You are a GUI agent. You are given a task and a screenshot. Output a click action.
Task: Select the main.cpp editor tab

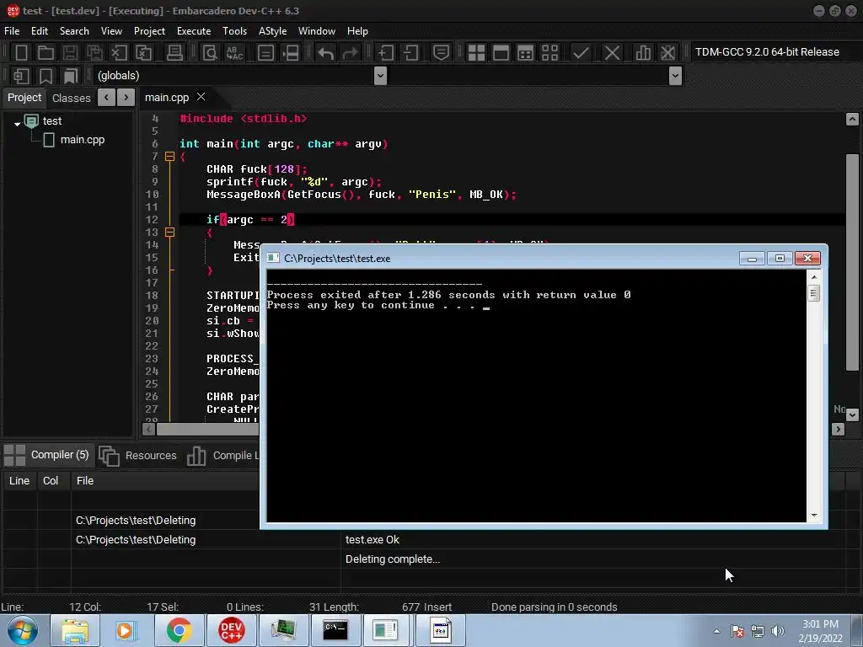[167, 98]
